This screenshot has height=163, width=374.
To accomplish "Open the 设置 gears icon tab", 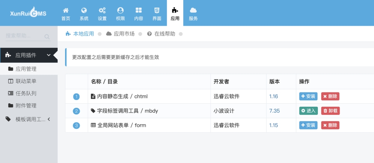I will click(102, 14).
